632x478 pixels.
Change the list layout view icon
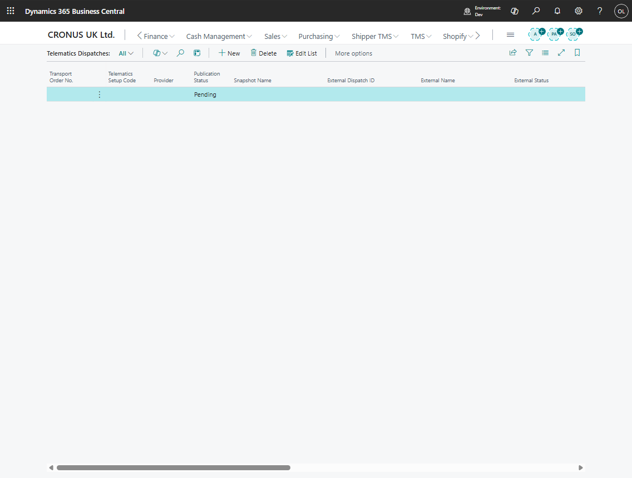(545, 53)
